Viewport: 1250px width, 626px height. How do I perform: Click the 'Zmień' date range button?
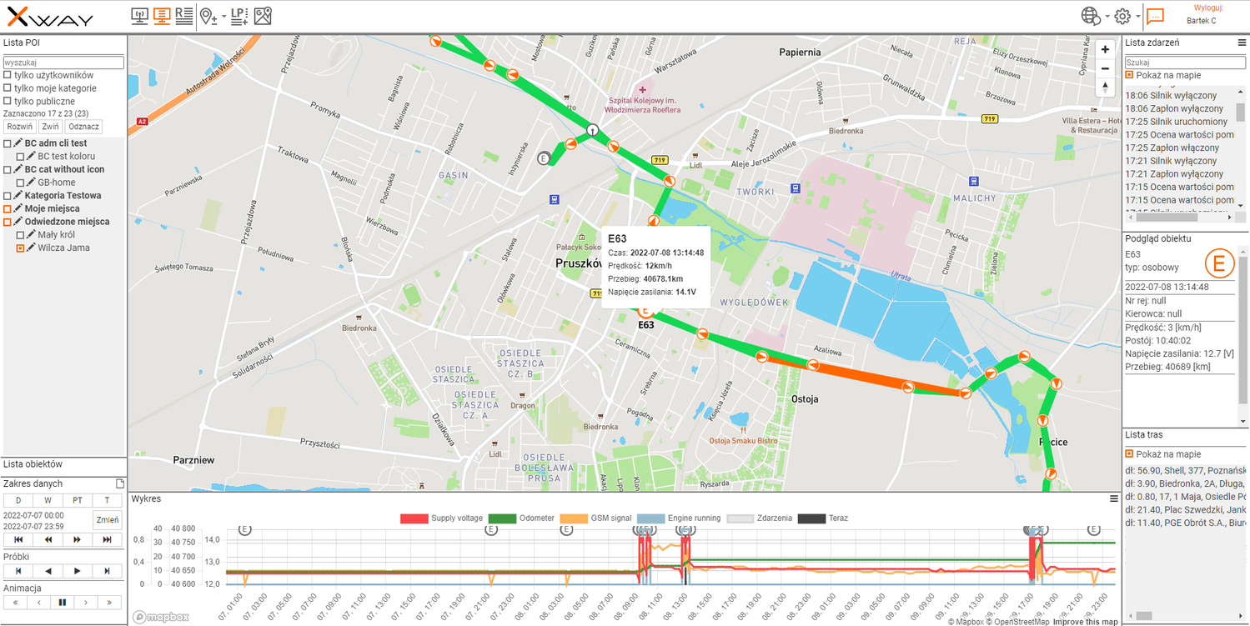pyautogui.click(x=107, y=520)
